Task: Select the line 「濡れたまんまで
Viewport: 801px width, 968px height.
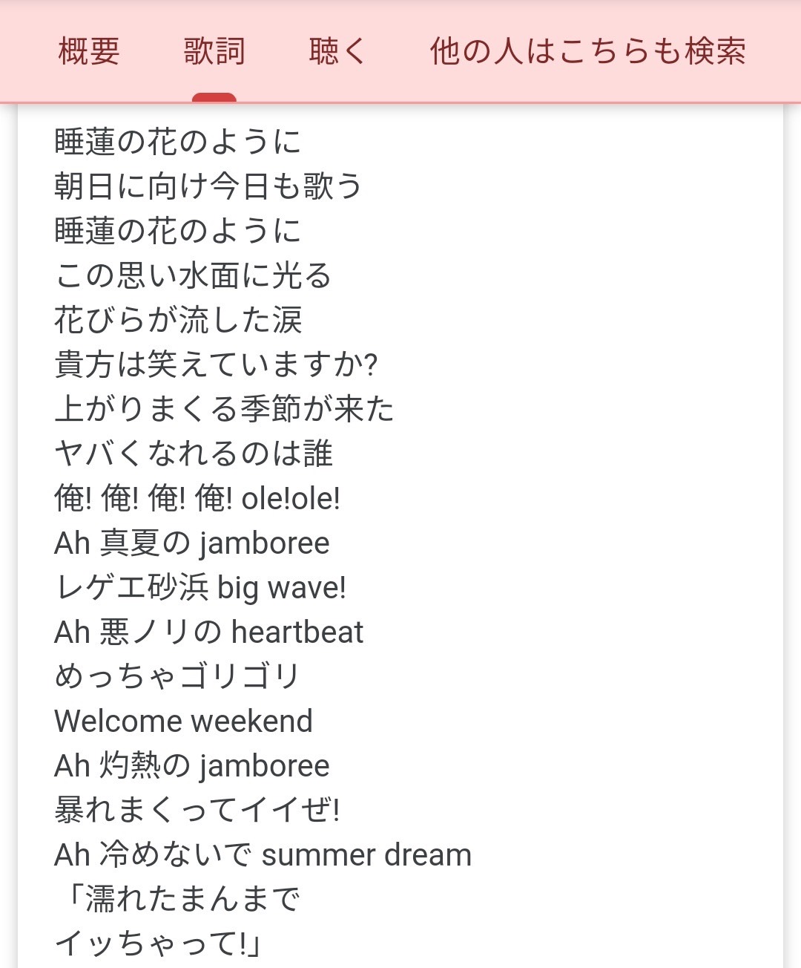Action: click(x=178, y=899)
